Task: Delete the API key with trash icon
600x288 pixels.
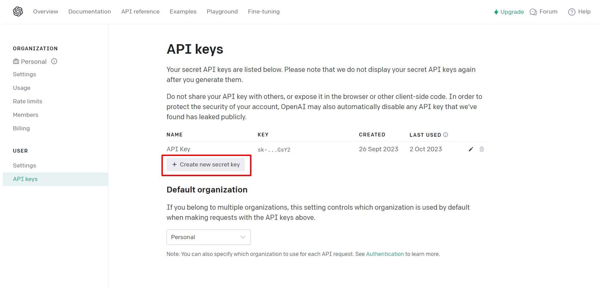Action: (x=482, y=149)
